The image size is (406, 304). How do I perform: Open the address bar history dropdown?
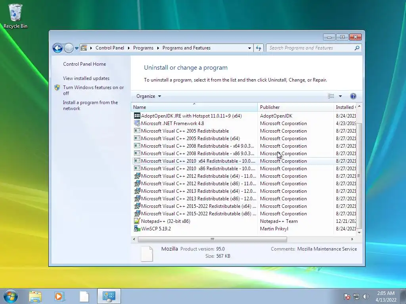tap(249, 48)
